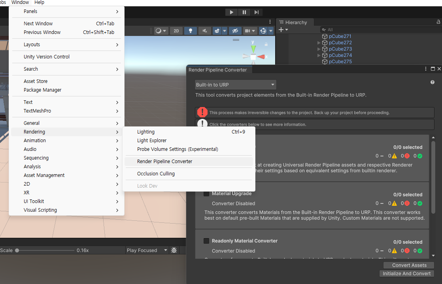Open Play Focused dropdown
The height and width of the screenshot is (284, 442).
[147, 250]
